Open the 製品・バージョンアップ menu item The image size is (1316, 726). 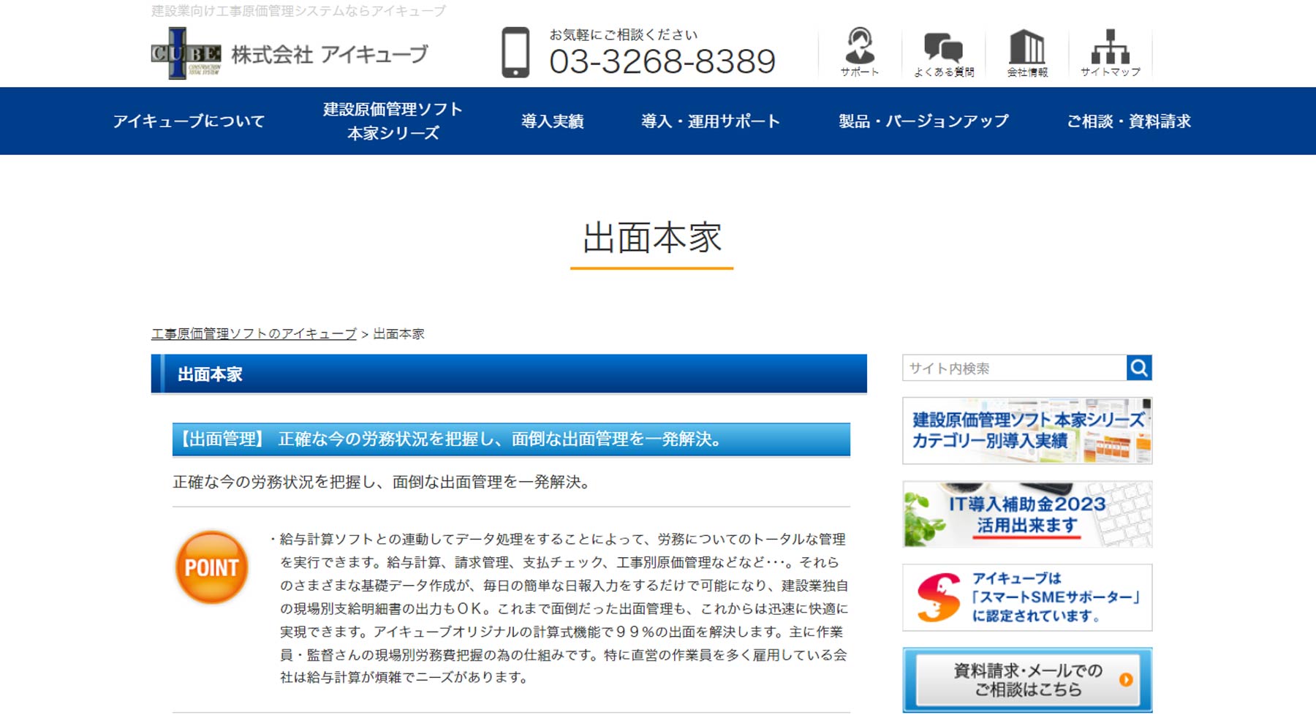click(923, 121)
